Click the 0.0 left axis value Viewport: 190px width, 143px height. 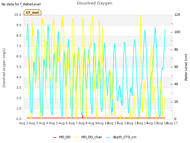click(19, 119)
